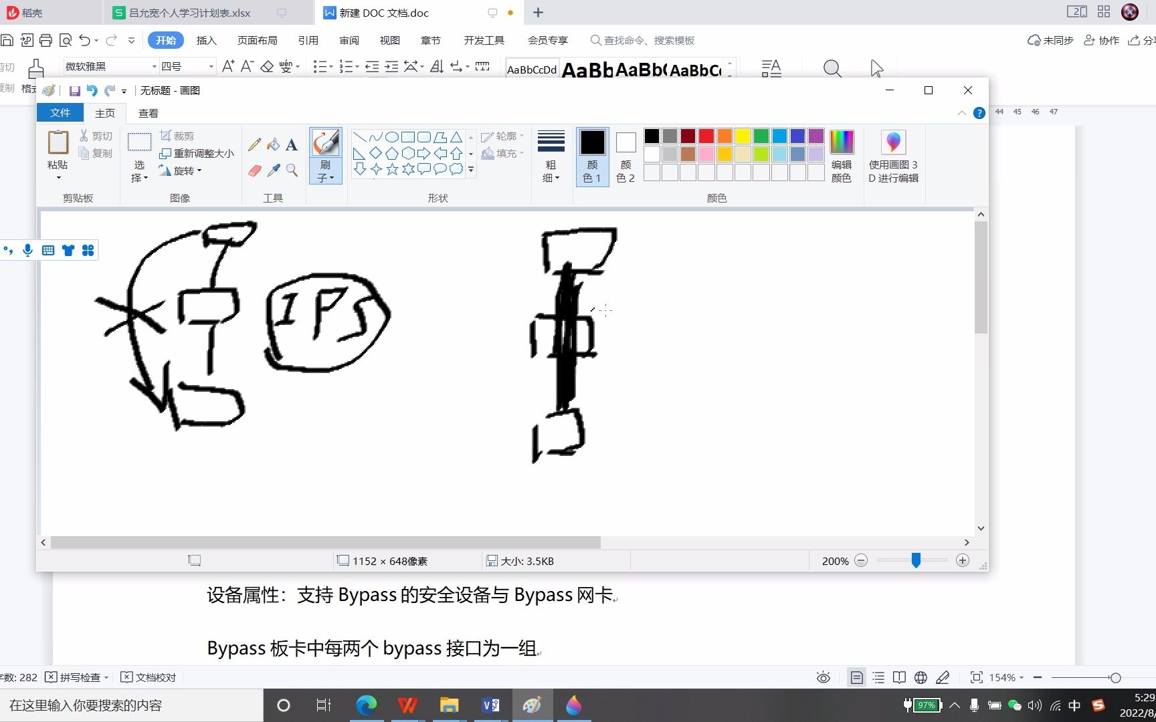Open WPS Page Layout ribbon tab
Screen dimensions: 1156x722
pos(257,40)
